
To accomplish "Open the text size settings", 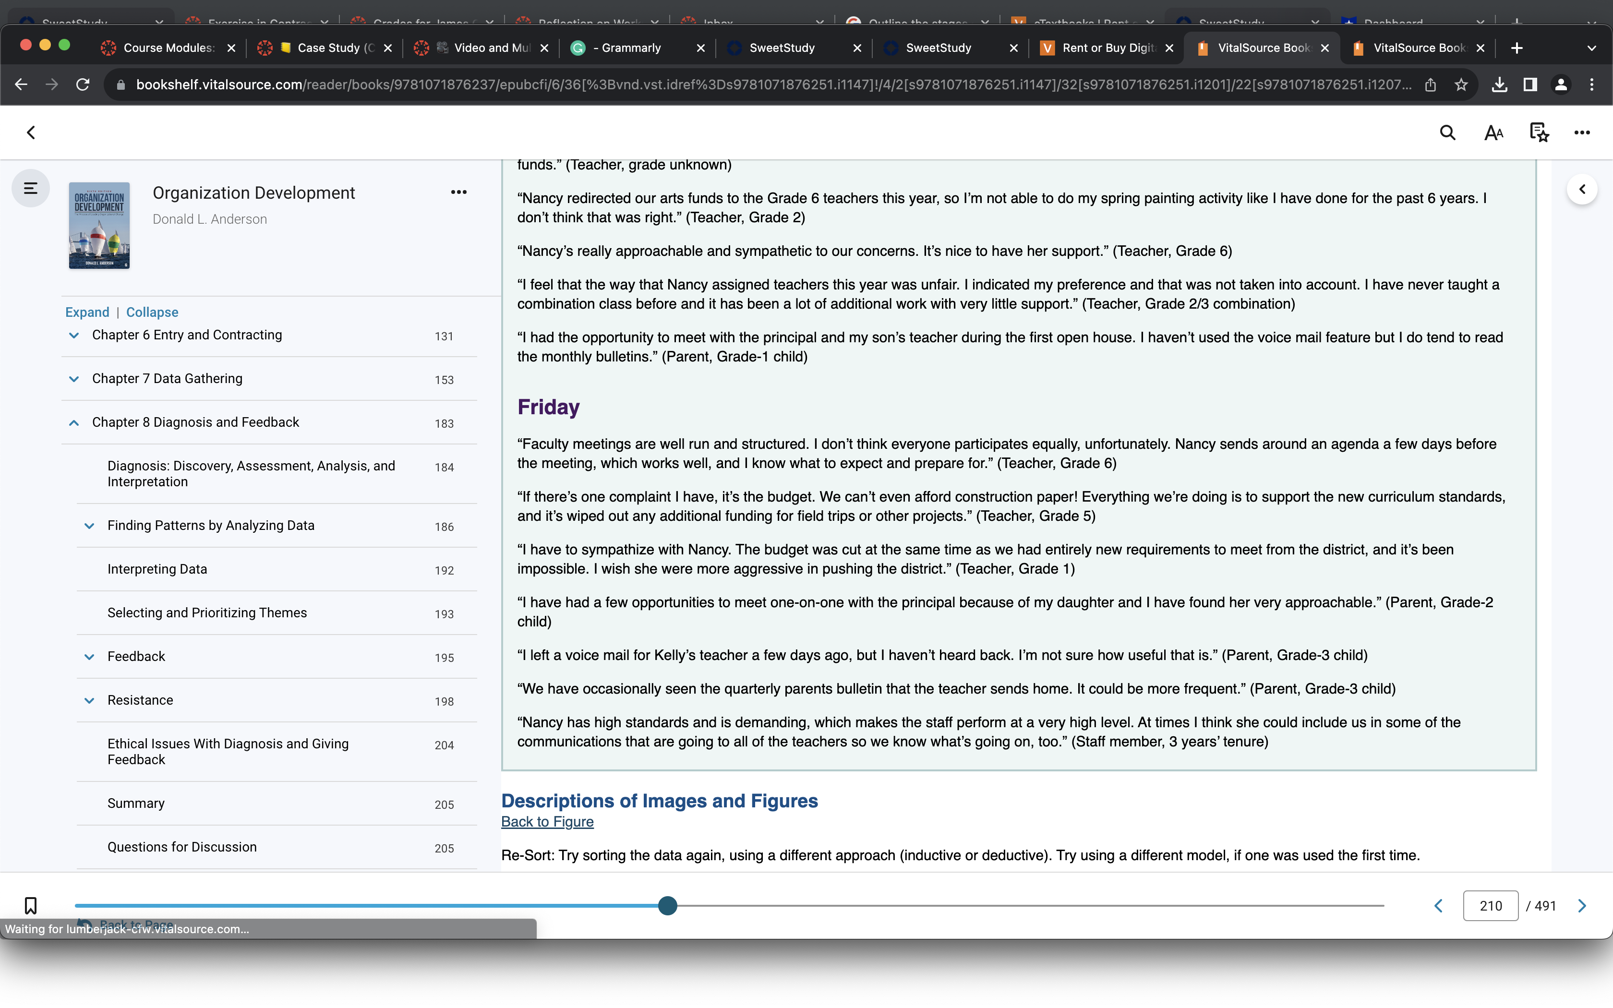I will coord(1493,132).
